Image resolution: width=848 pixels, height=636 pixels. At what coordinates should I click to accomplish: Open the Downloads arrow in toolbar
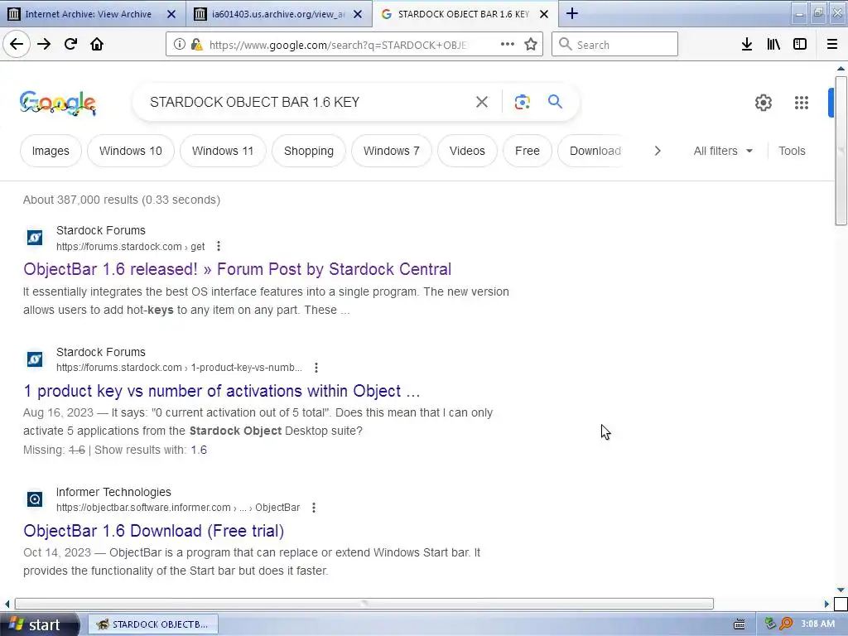747,45
